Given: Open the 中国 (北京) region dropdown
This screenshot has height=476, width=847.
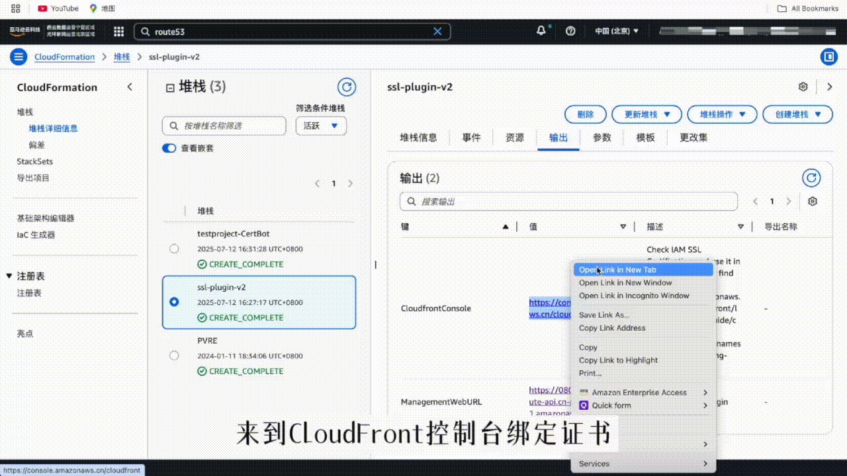Looking at the screenshot, I should 617,31.
